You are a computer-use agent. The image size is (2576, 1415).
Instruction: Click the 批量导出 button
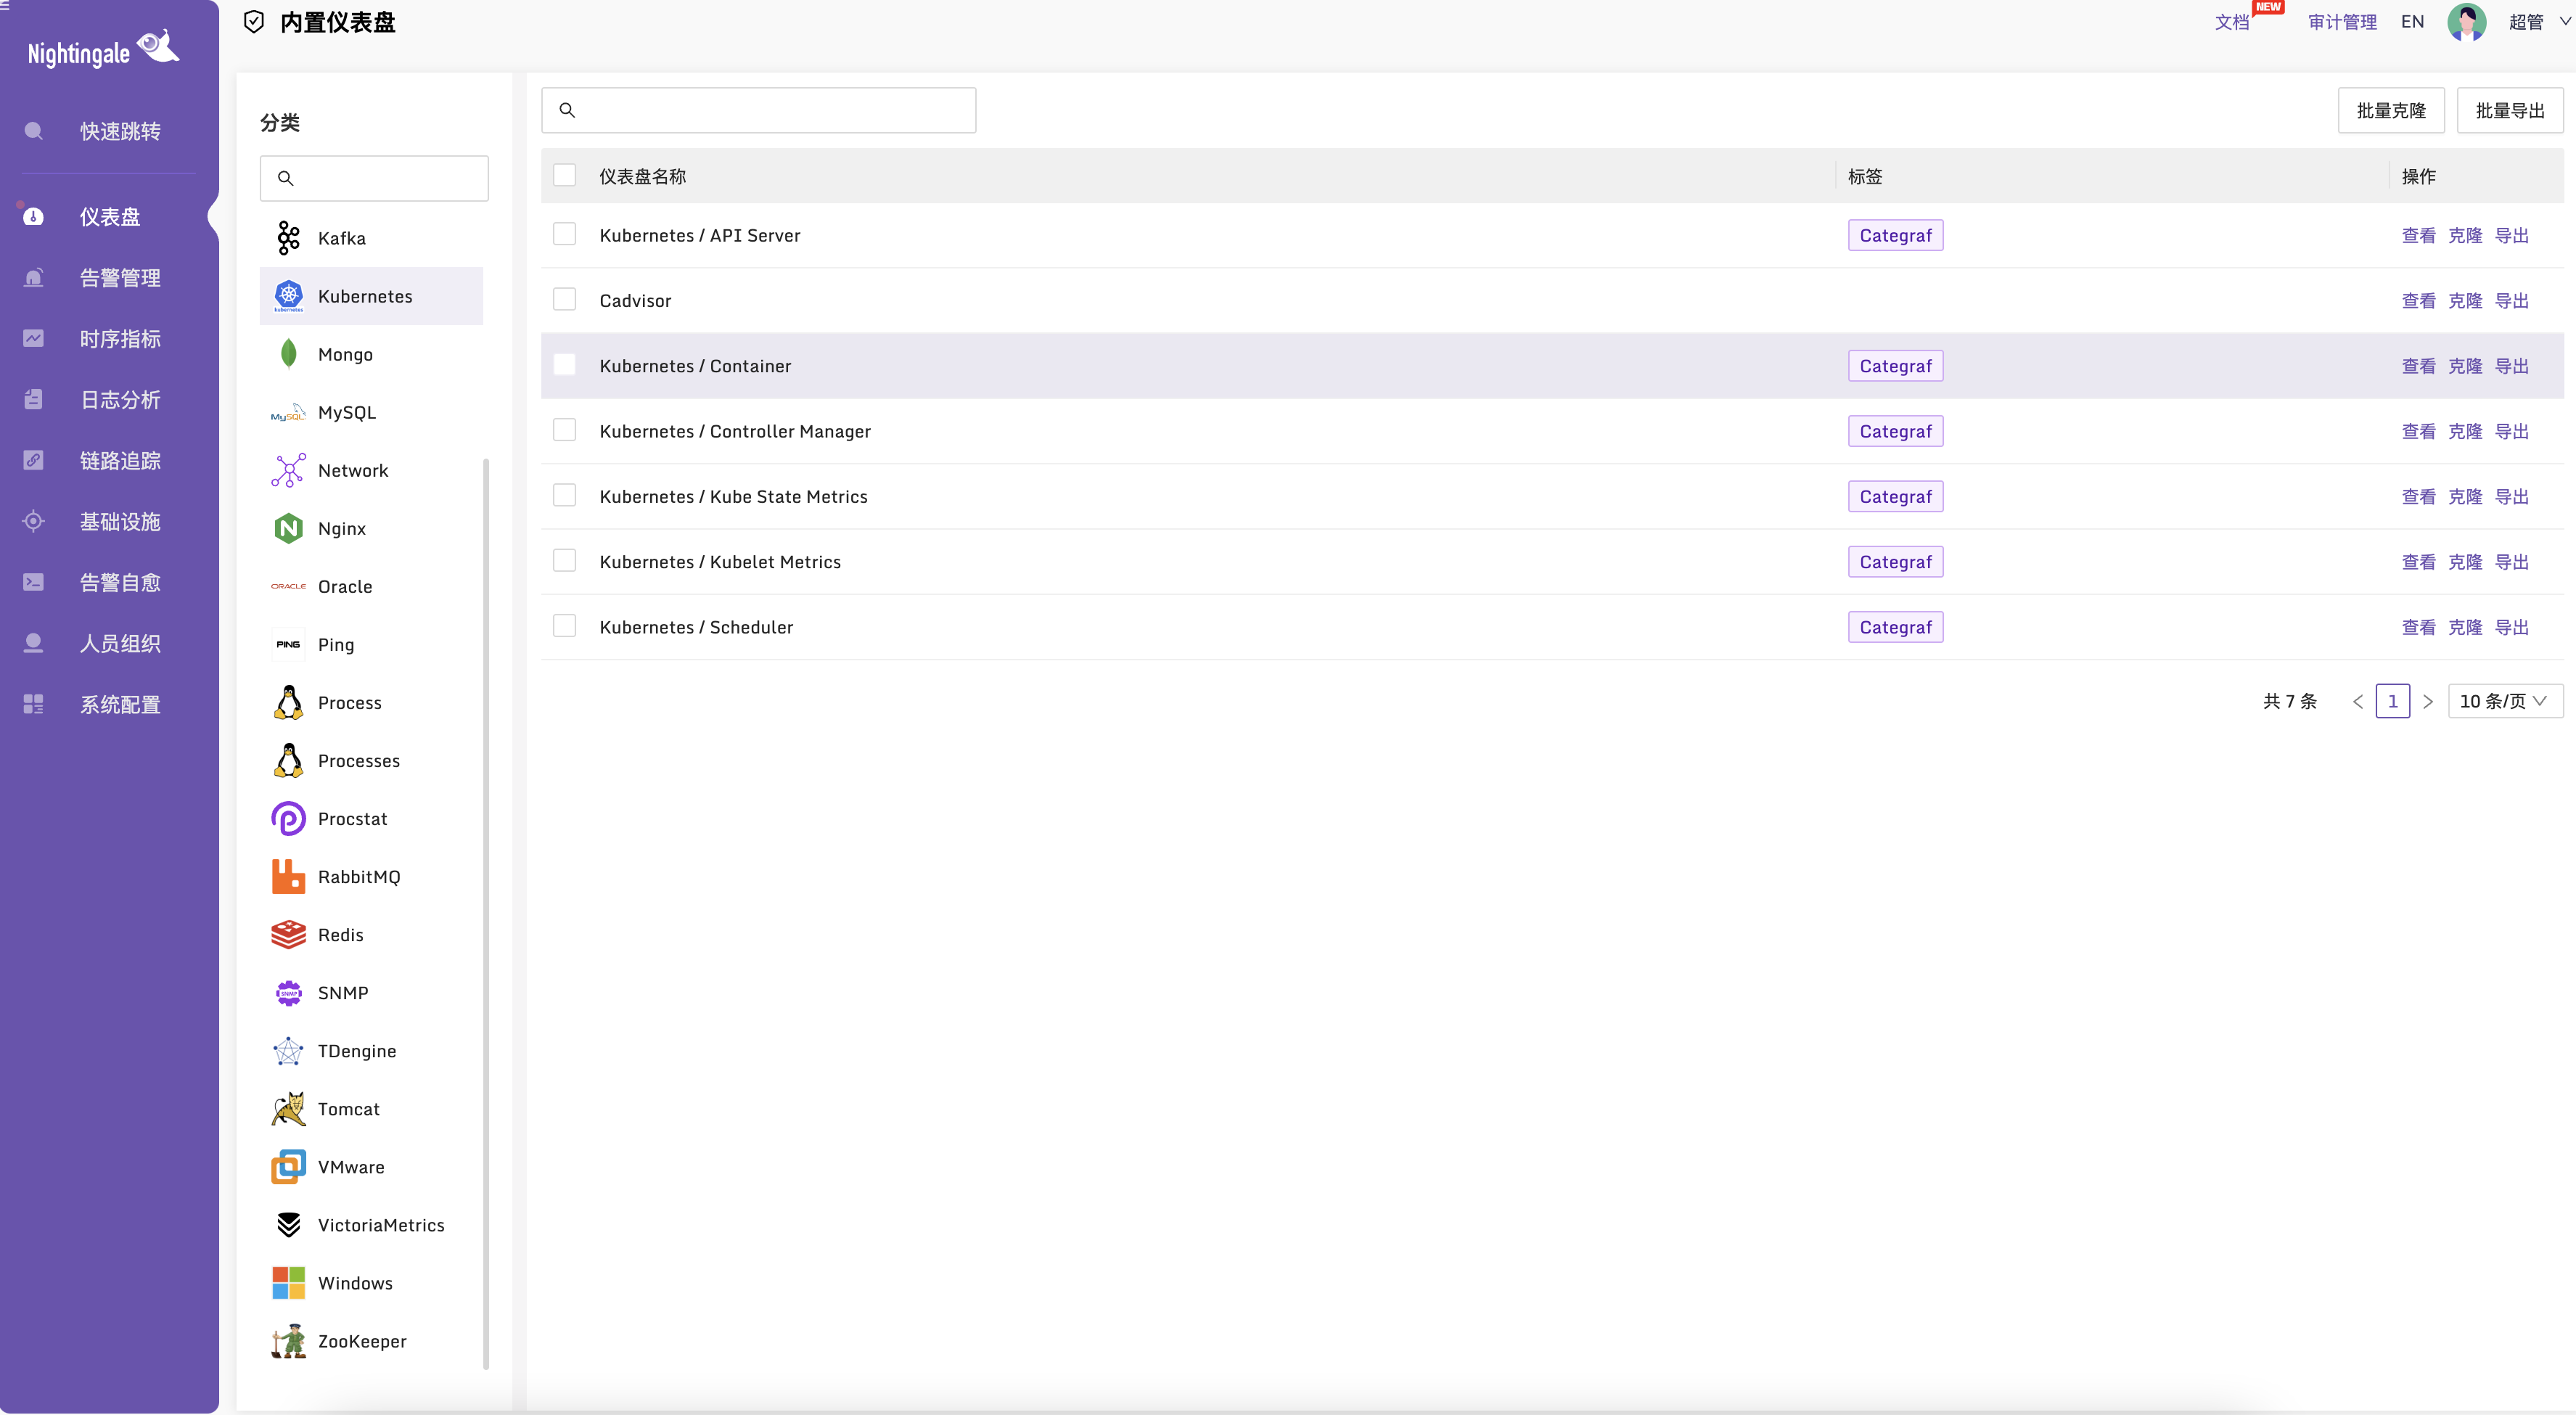2509,110
